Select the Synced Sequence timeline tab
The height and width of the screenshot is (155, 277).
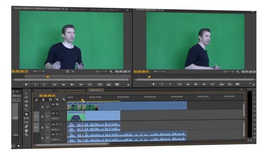[43, 90]
